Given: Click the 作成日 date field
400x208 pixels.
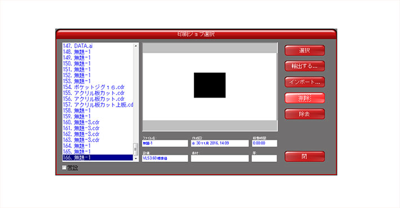Looking at the screenshot, I should (x=220, y=143).
